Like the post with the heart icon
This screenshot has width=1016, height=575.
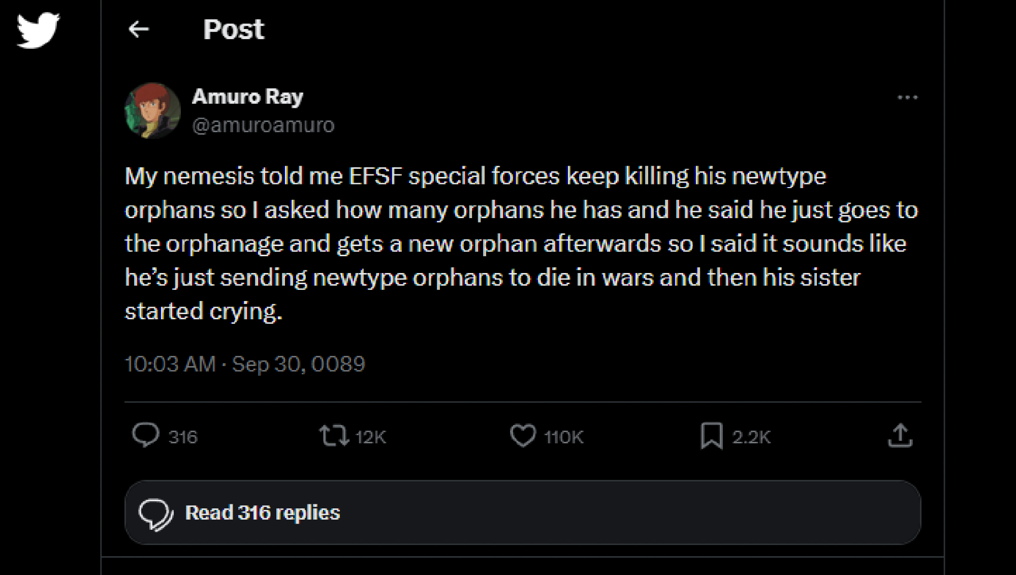[523, 436]
